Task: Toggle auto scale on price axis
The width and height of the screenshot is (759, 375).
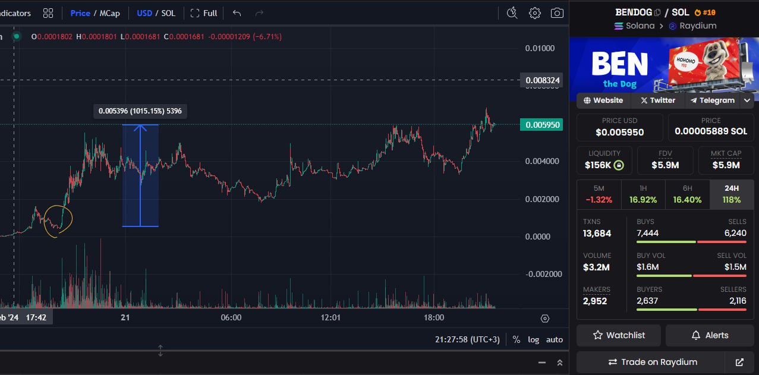Action: [x=555, y=339]
